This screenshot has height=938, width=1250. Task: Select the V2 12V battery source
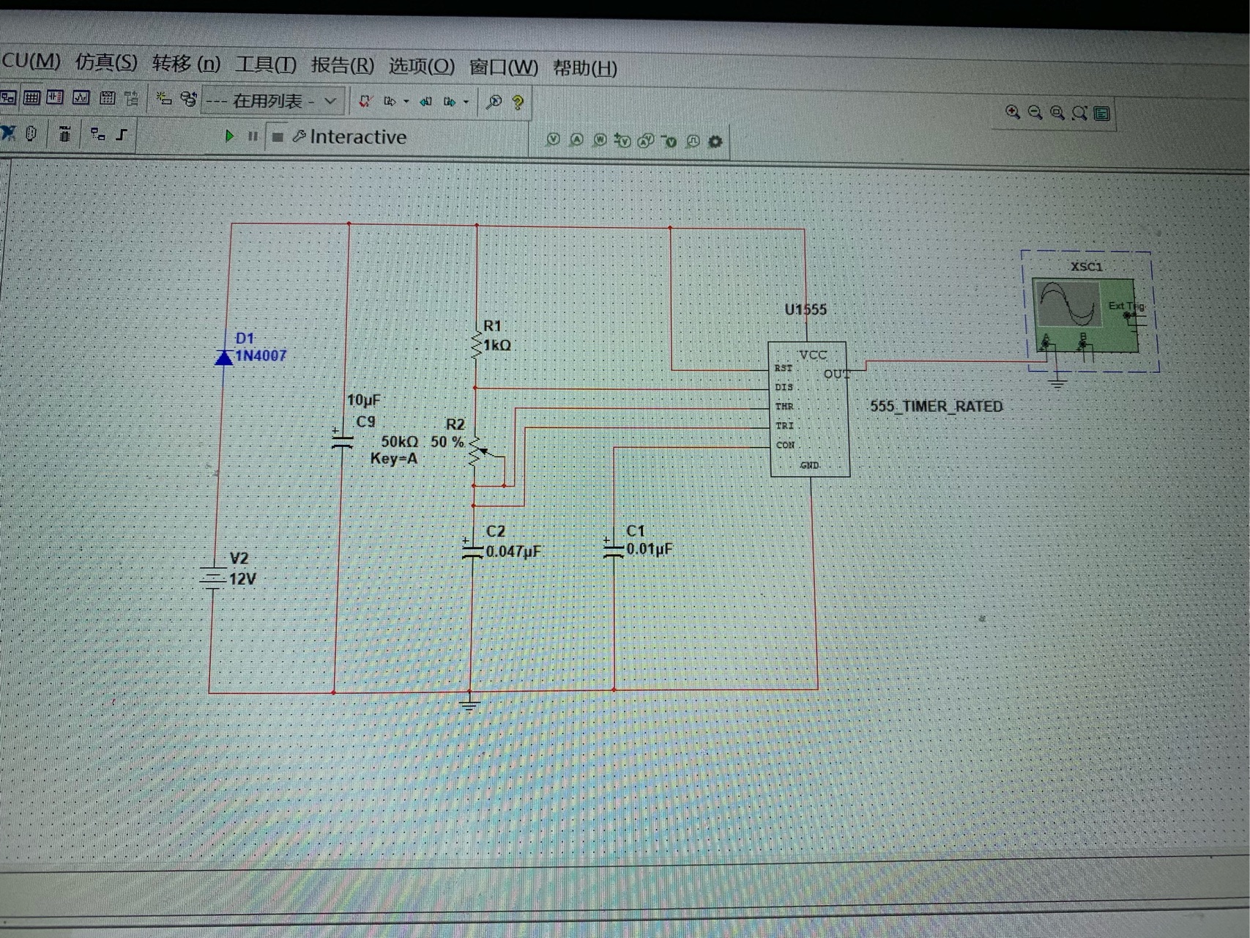point(212,578)
